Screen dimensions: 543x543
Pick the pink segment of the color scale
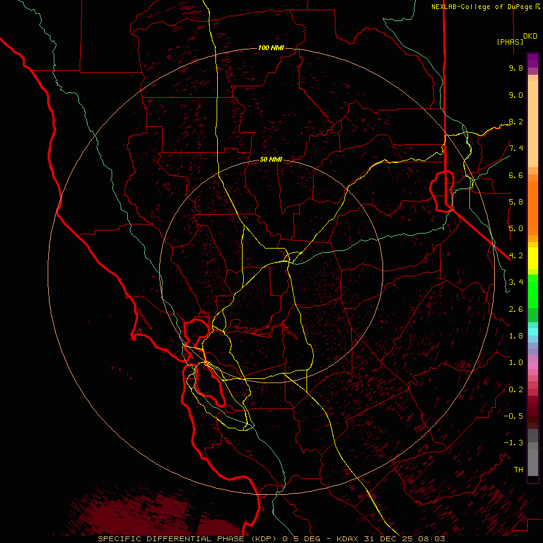[533, 366]
